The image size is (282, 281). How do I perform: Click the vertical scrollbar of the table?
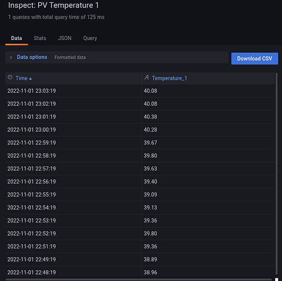click(276, 173)
